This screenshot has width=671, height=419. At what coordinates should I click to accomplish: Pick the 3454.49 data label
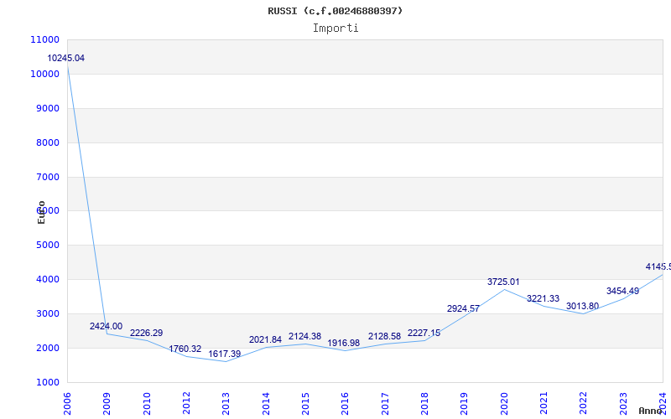coord(622,291)
